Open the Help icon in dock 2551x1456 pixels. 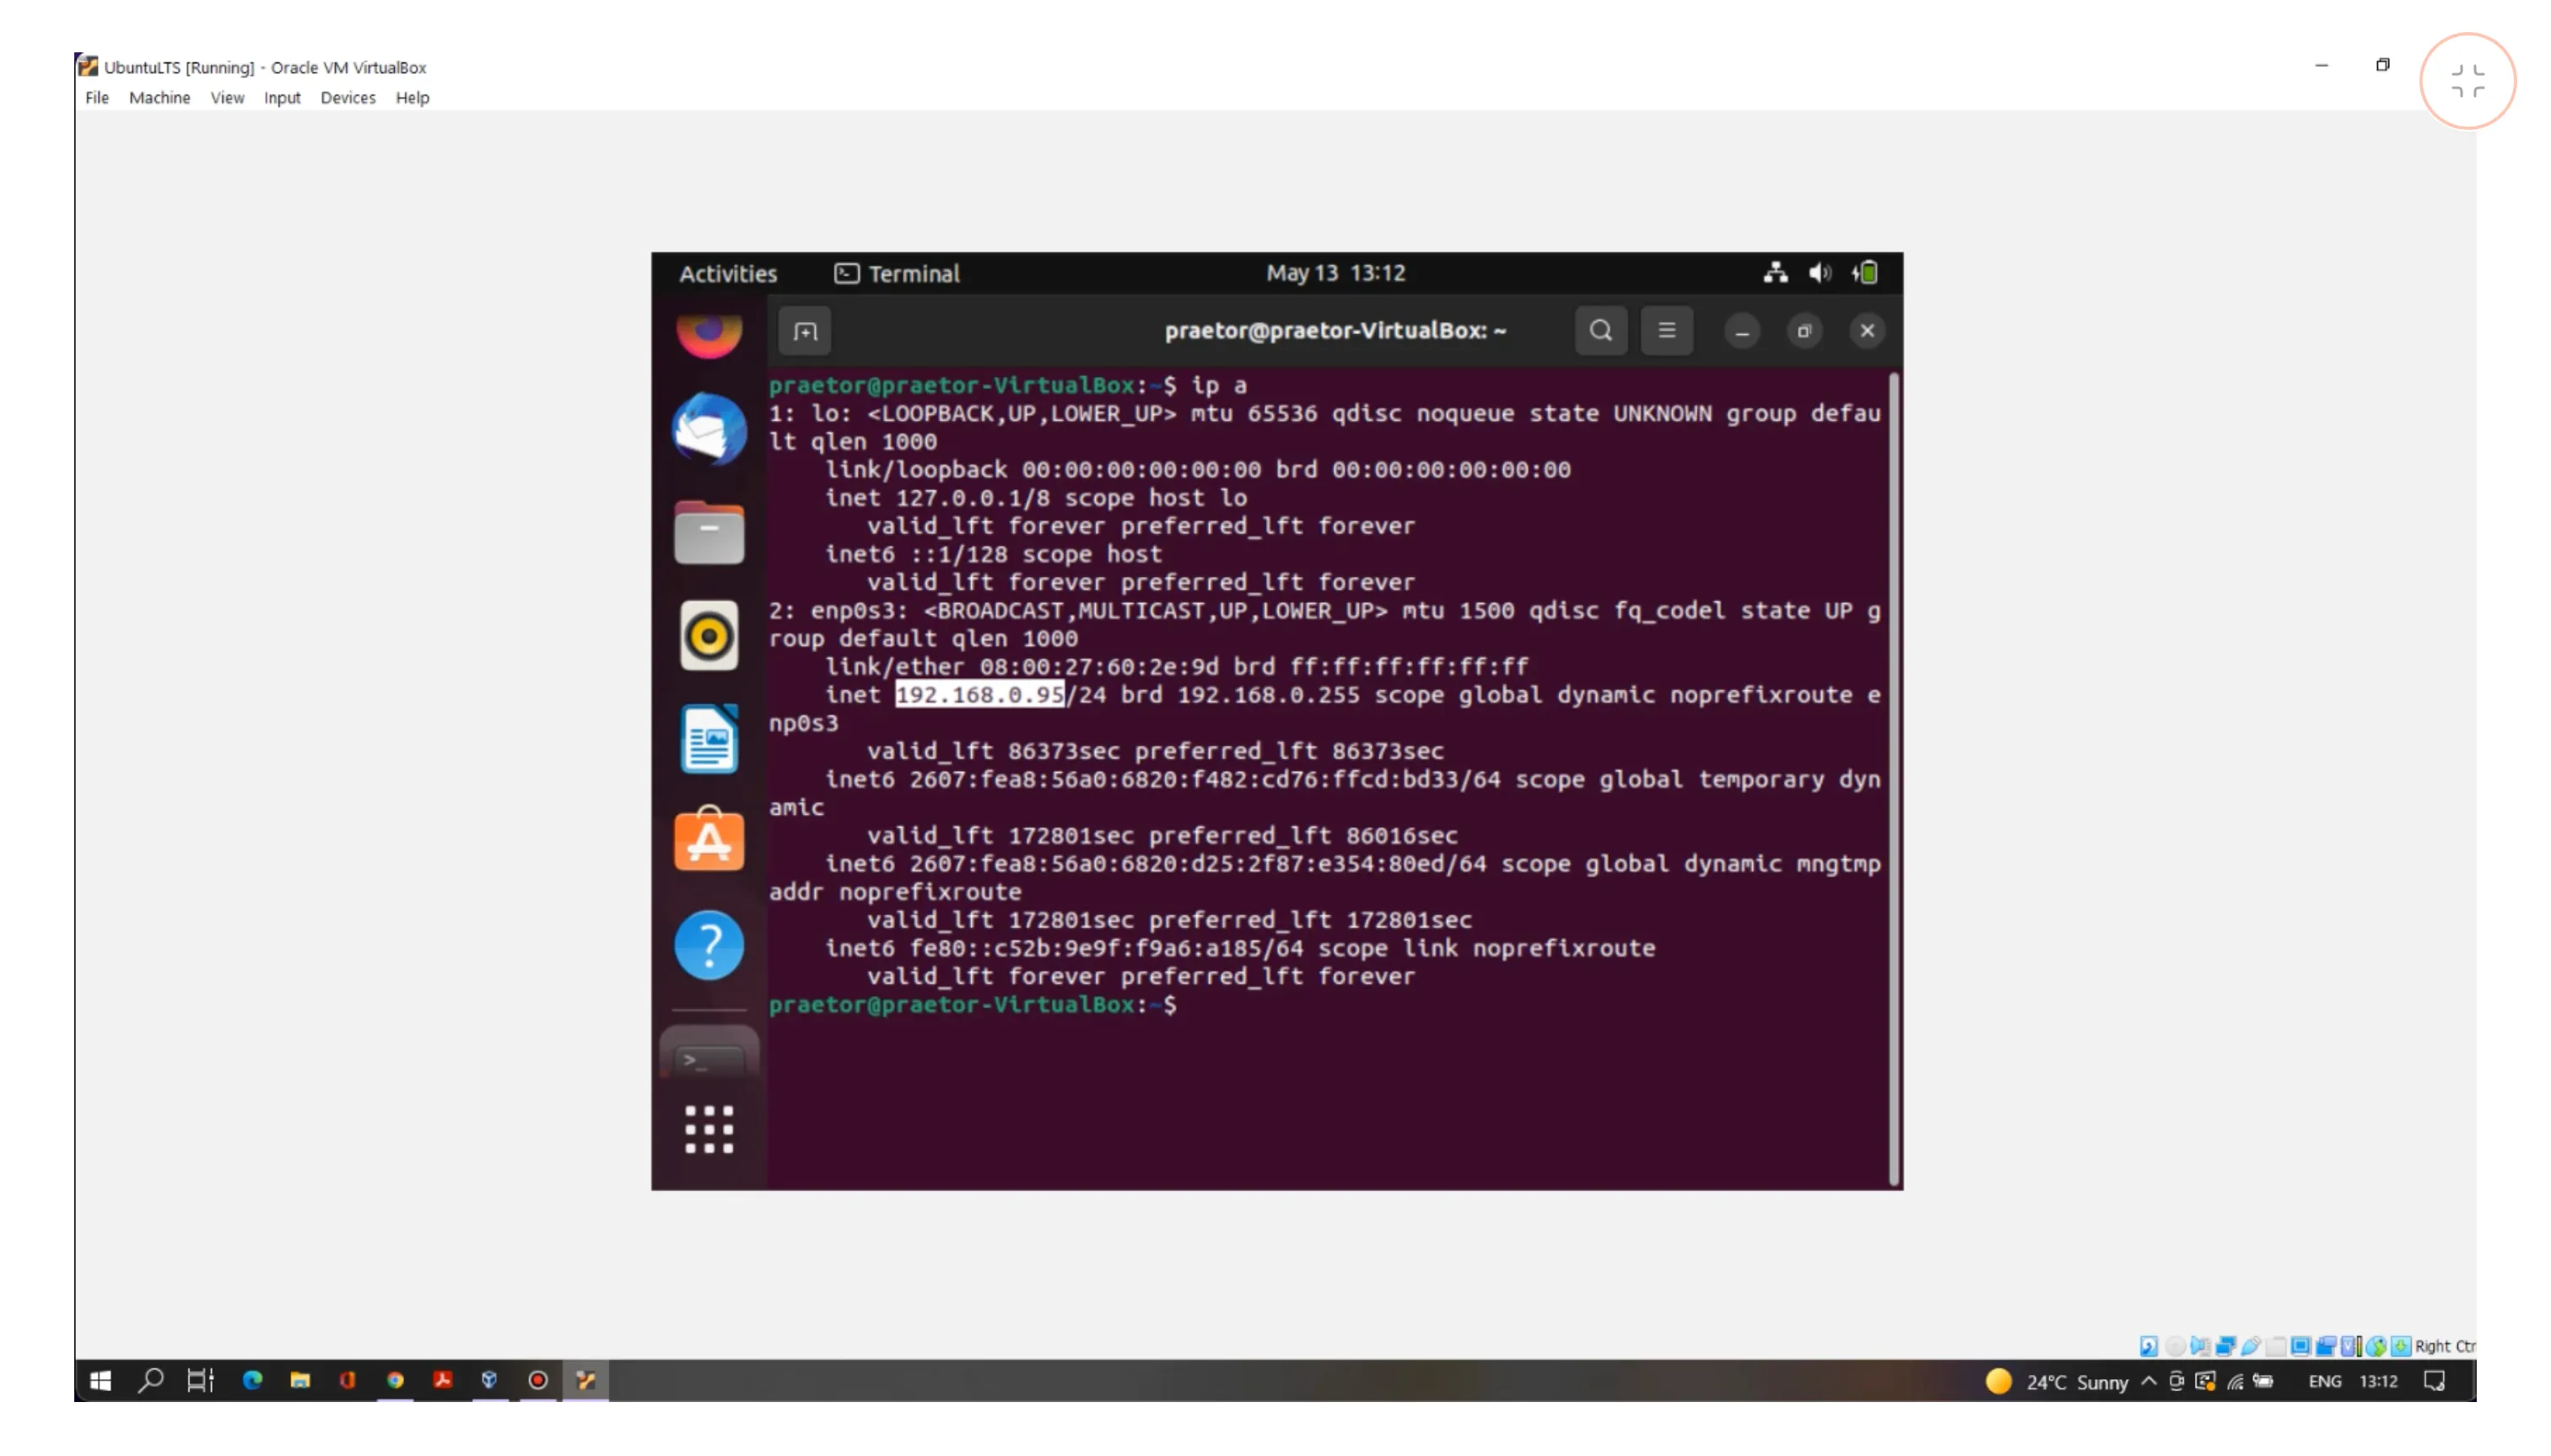coord(709,945)
